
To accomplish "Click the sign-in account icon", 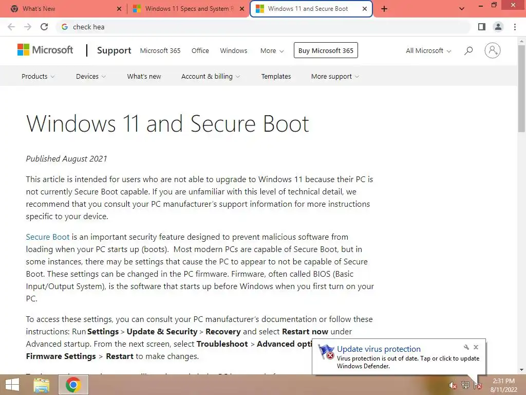I will pyautogui.click(x=492, y=50).
